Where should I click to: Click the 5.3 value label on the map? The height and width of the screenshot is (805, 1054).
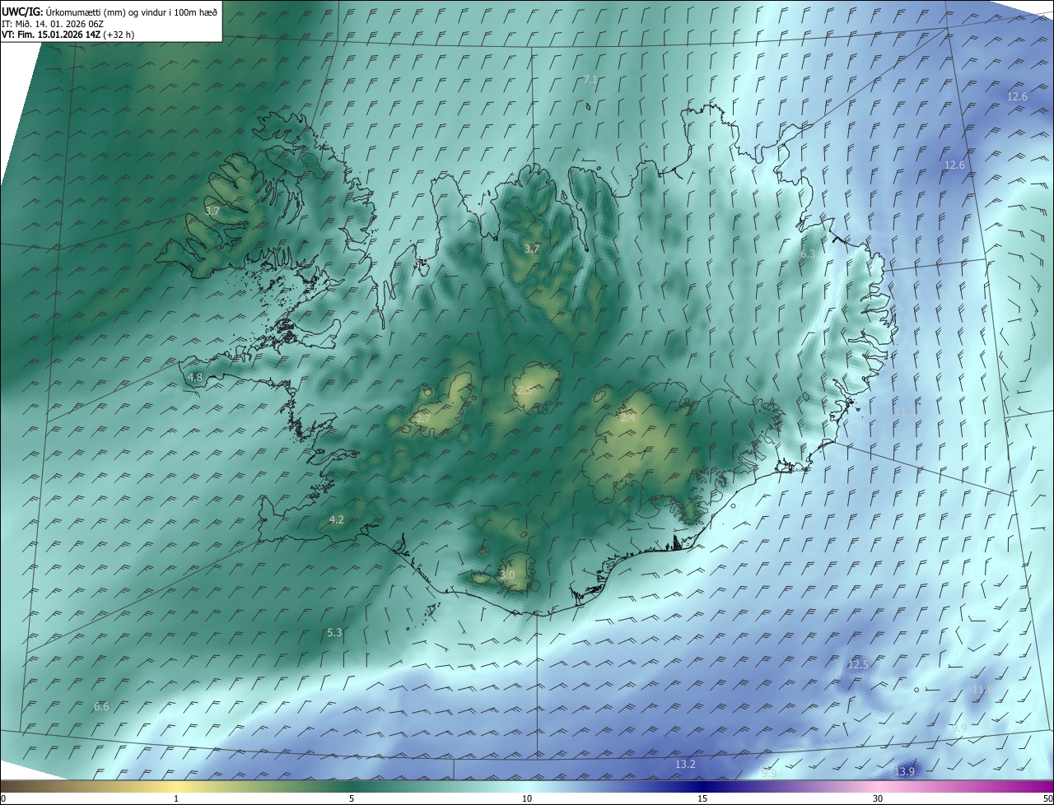click(334, 632)
